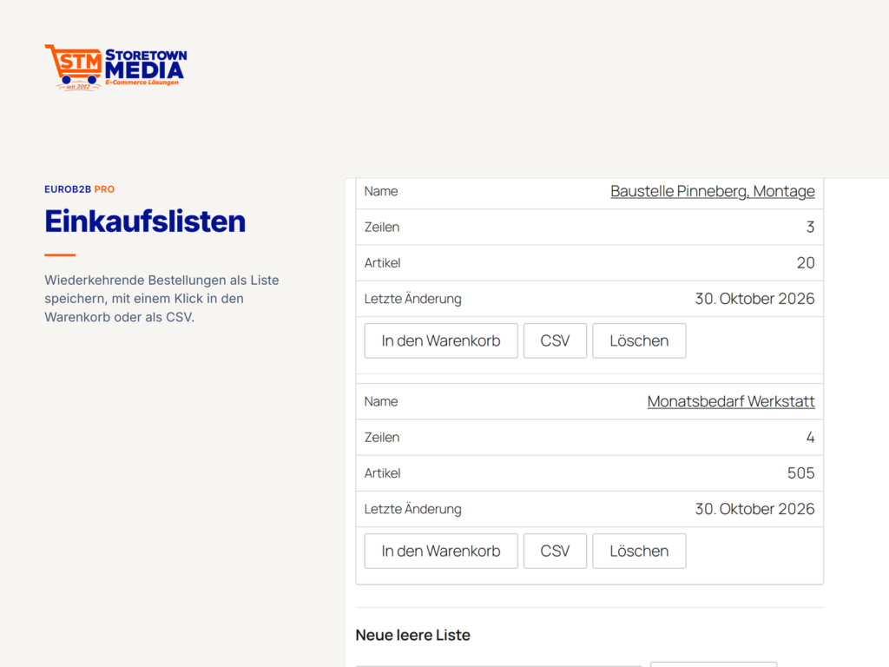Export Monatsbedarf Werkstatt list as CSV
This screenshot has height=667, width=889.
[x=555, y=551]
